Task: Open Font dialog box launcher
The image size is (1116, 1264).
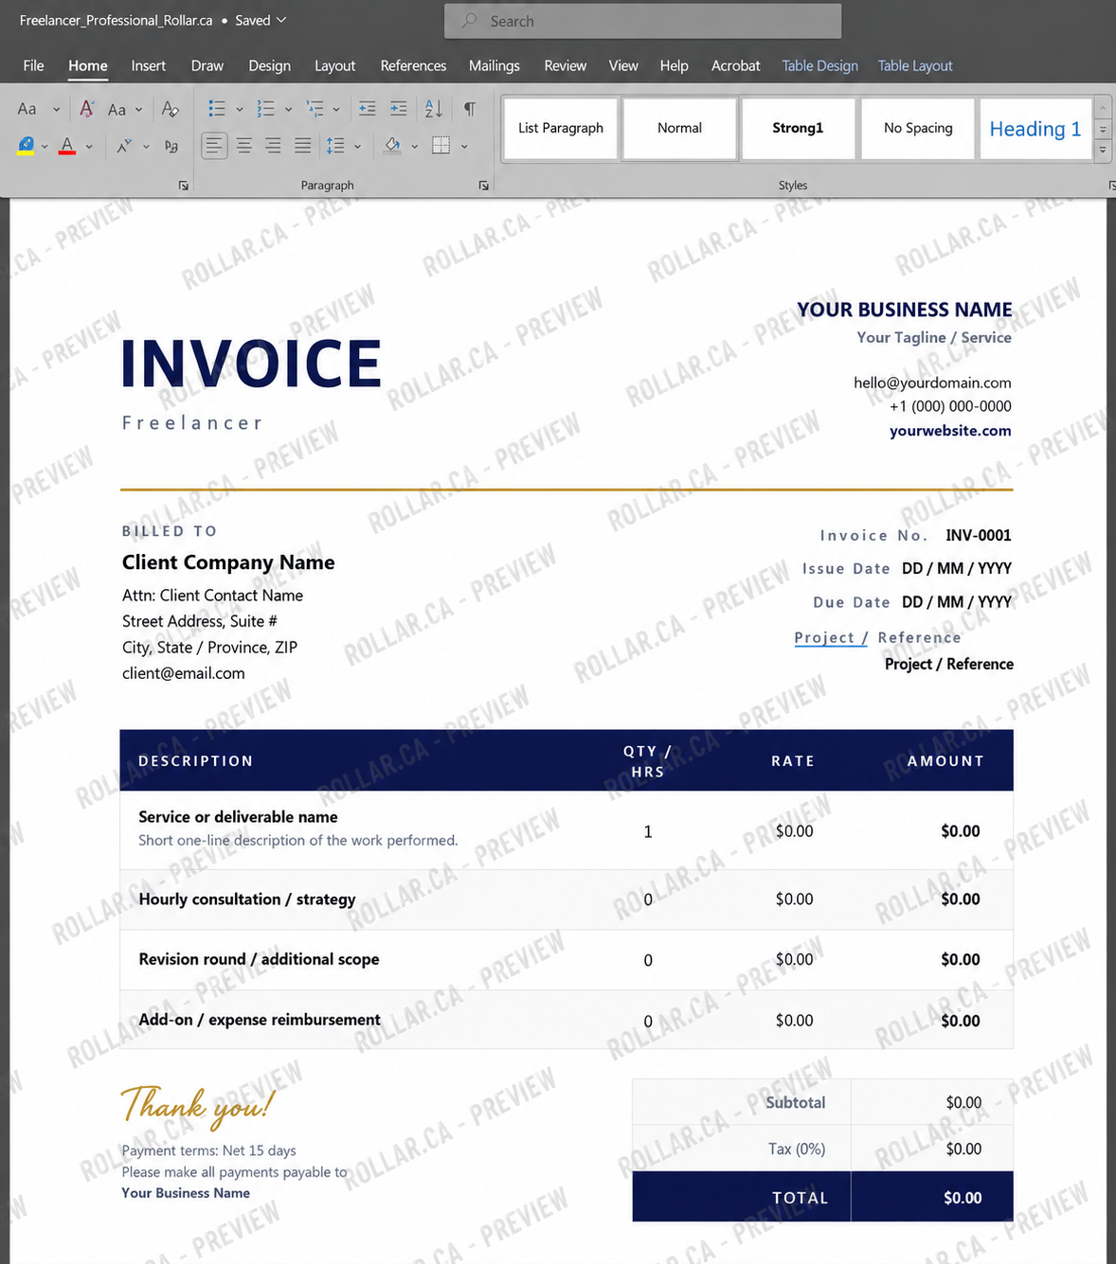Action: pos(183,186)
